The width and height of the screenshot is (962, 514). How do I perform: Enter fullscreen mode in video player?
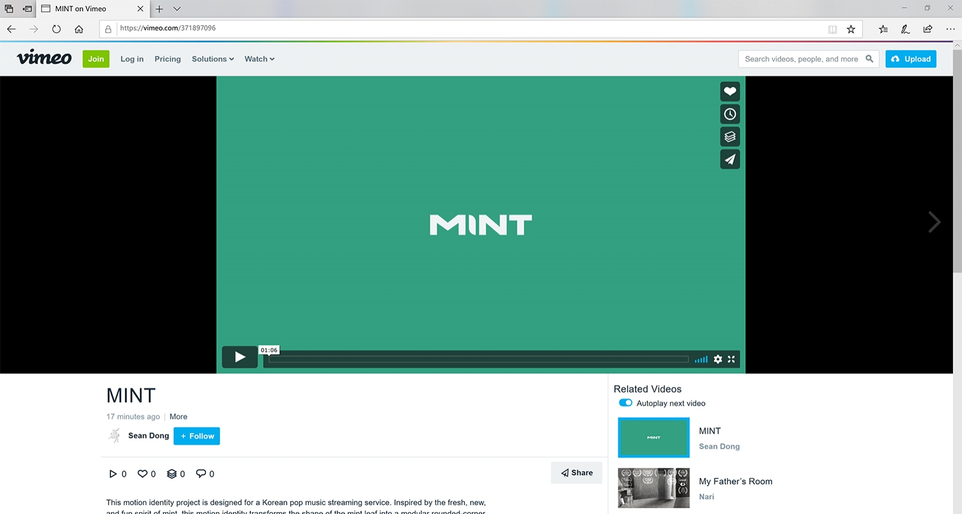[x=731, y=359]
